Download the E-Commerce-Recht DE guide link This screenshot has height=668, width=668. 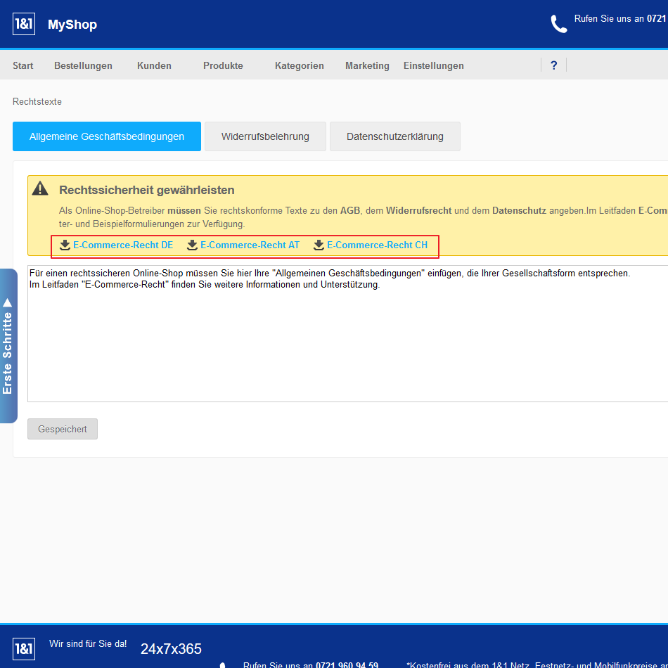pyautogui.click(x=122, y=245)
